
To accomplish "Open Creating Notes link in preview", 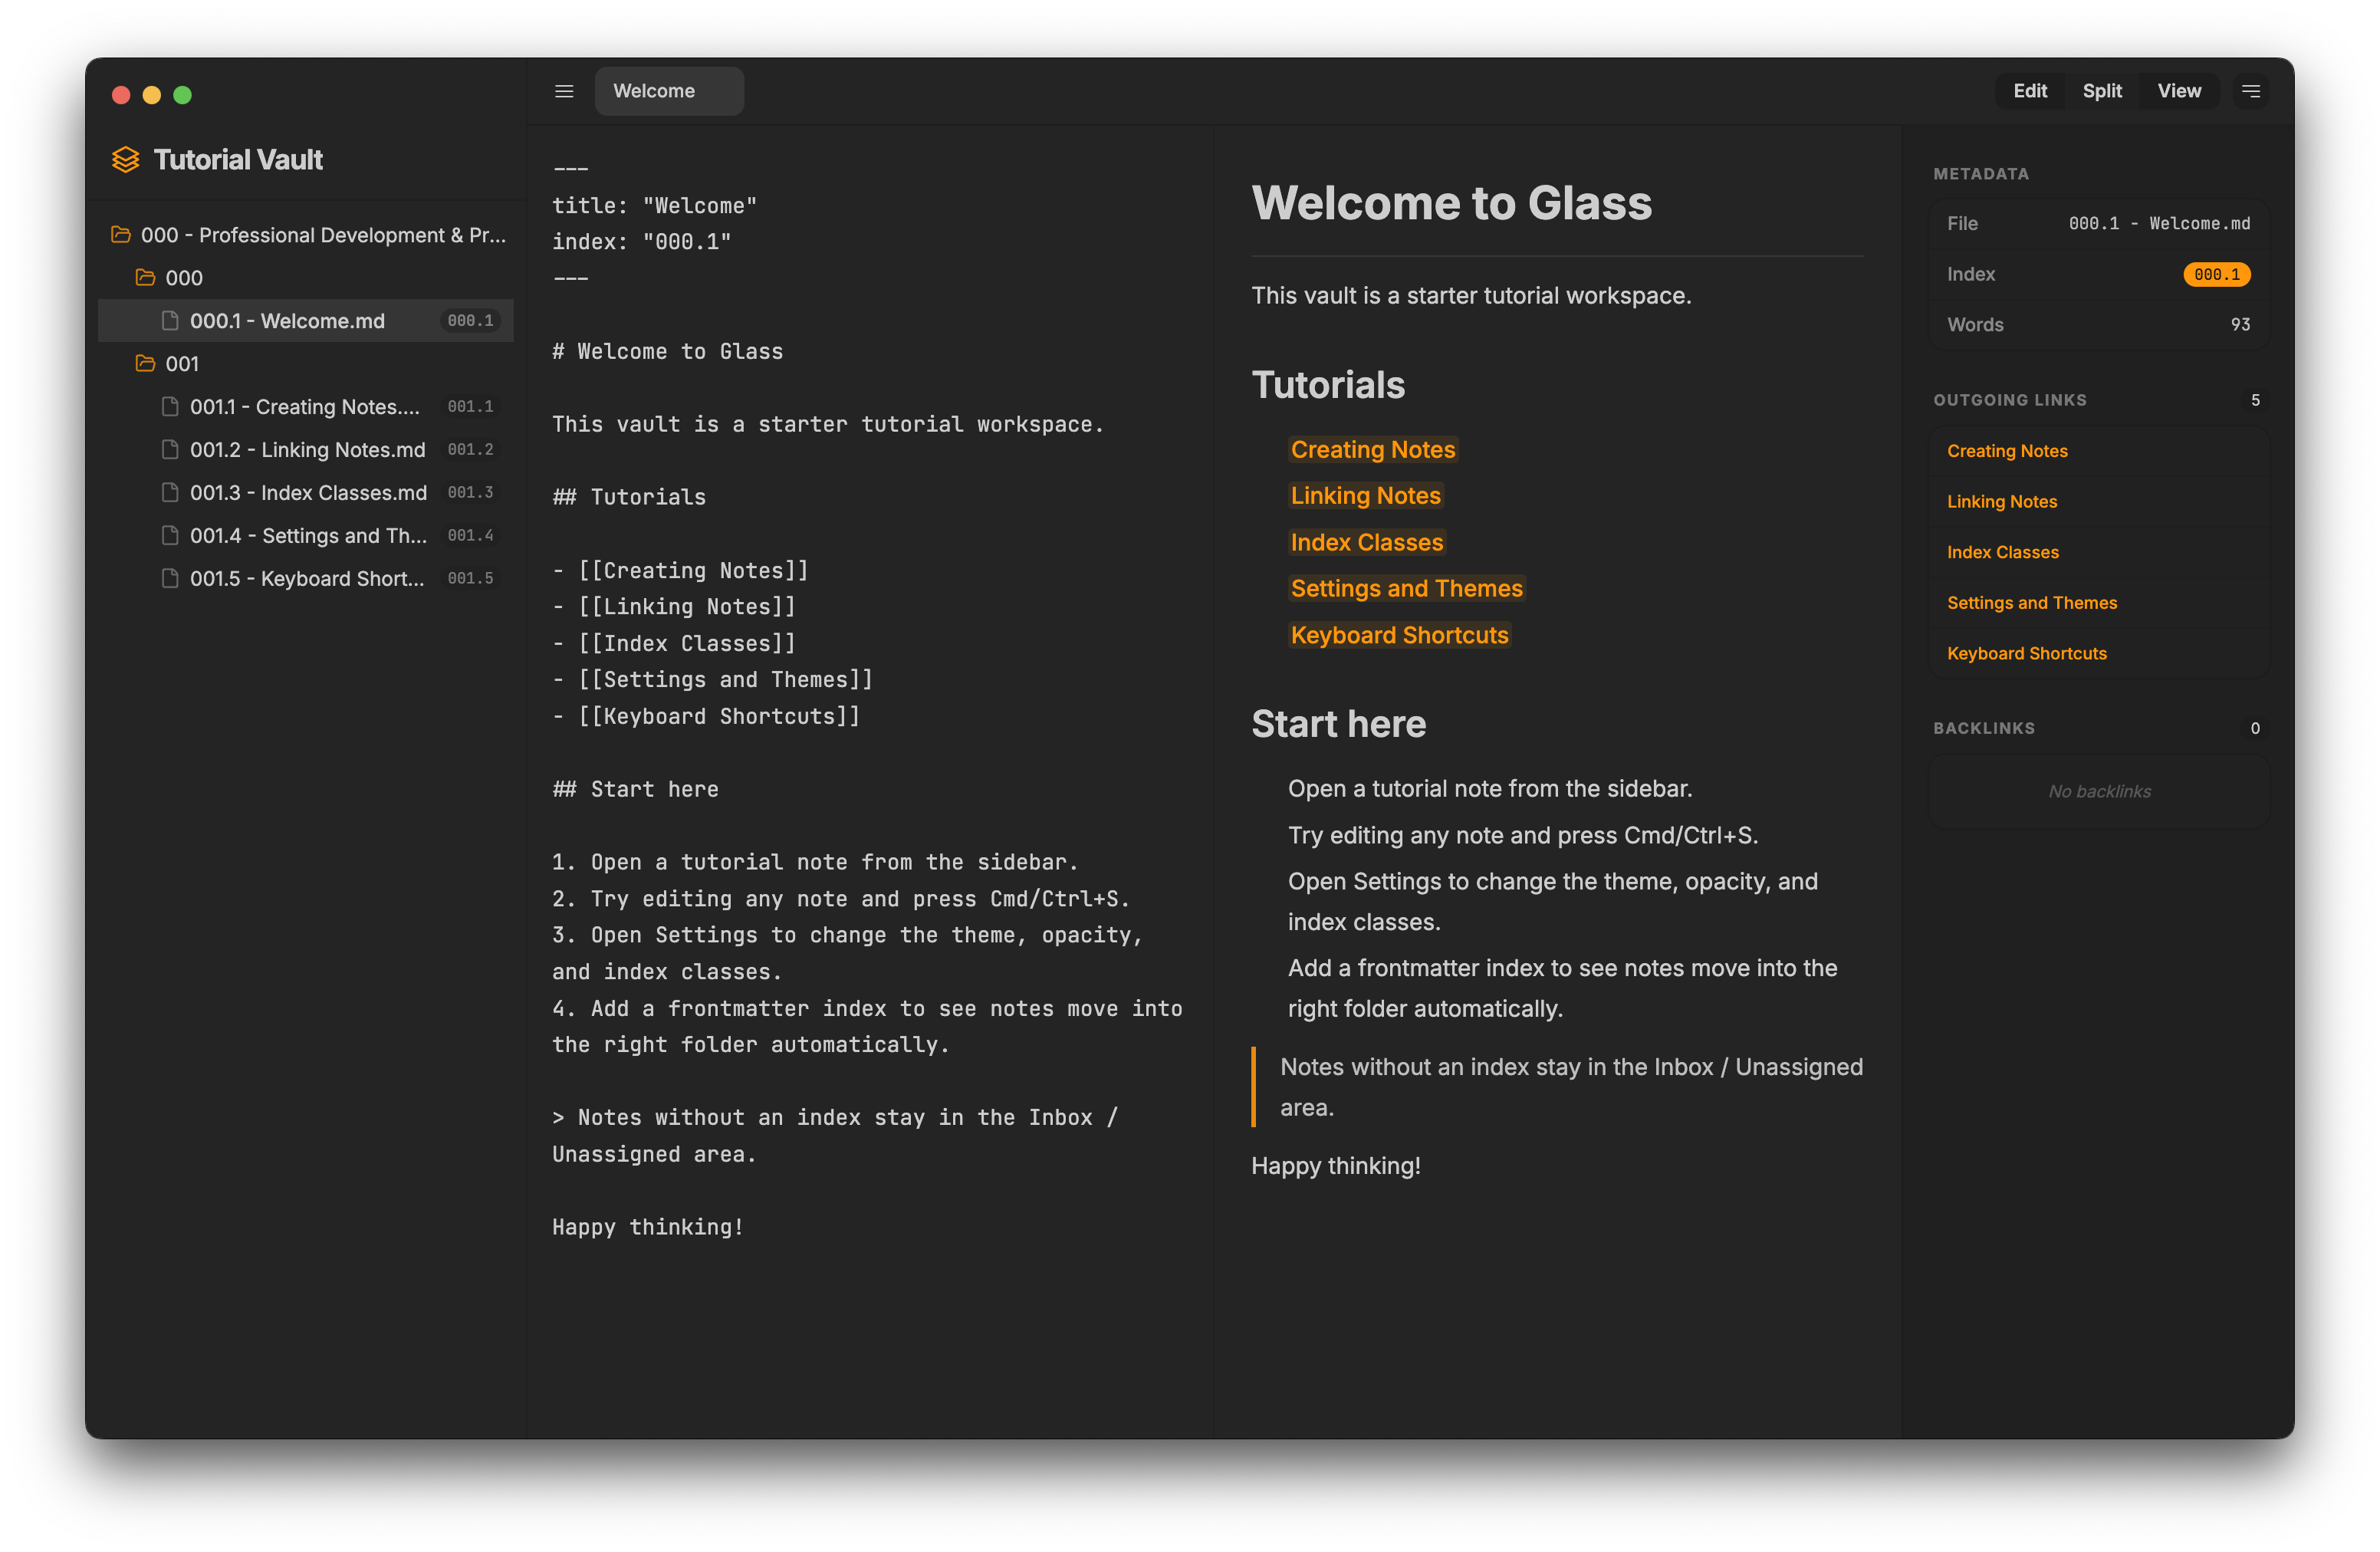I will click(1372, 450).
